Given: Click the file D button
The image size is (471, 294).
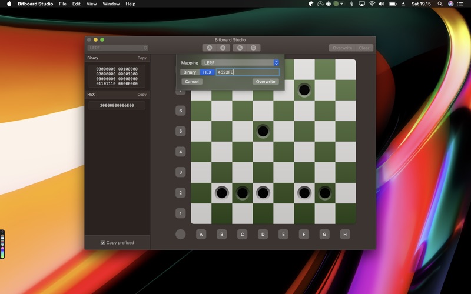Looking at the screenshot, I should (263, 234).
